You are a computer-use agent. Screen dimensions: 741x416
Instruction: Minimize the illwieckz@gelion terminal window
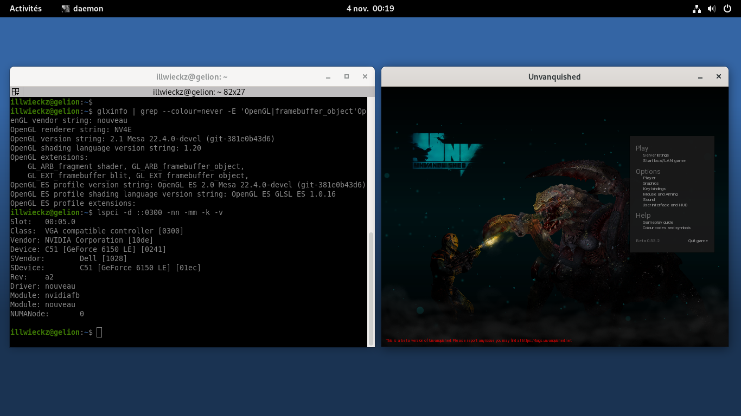(328, 77)
